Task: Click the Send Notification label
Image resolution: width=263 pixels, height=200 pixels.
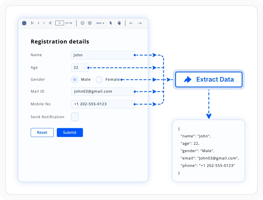Action: tap(47, 117)
